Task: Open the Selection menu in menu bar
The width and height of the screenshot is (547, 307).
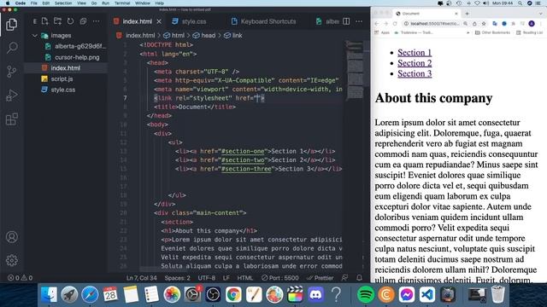Action: click(x=63, y=3)
